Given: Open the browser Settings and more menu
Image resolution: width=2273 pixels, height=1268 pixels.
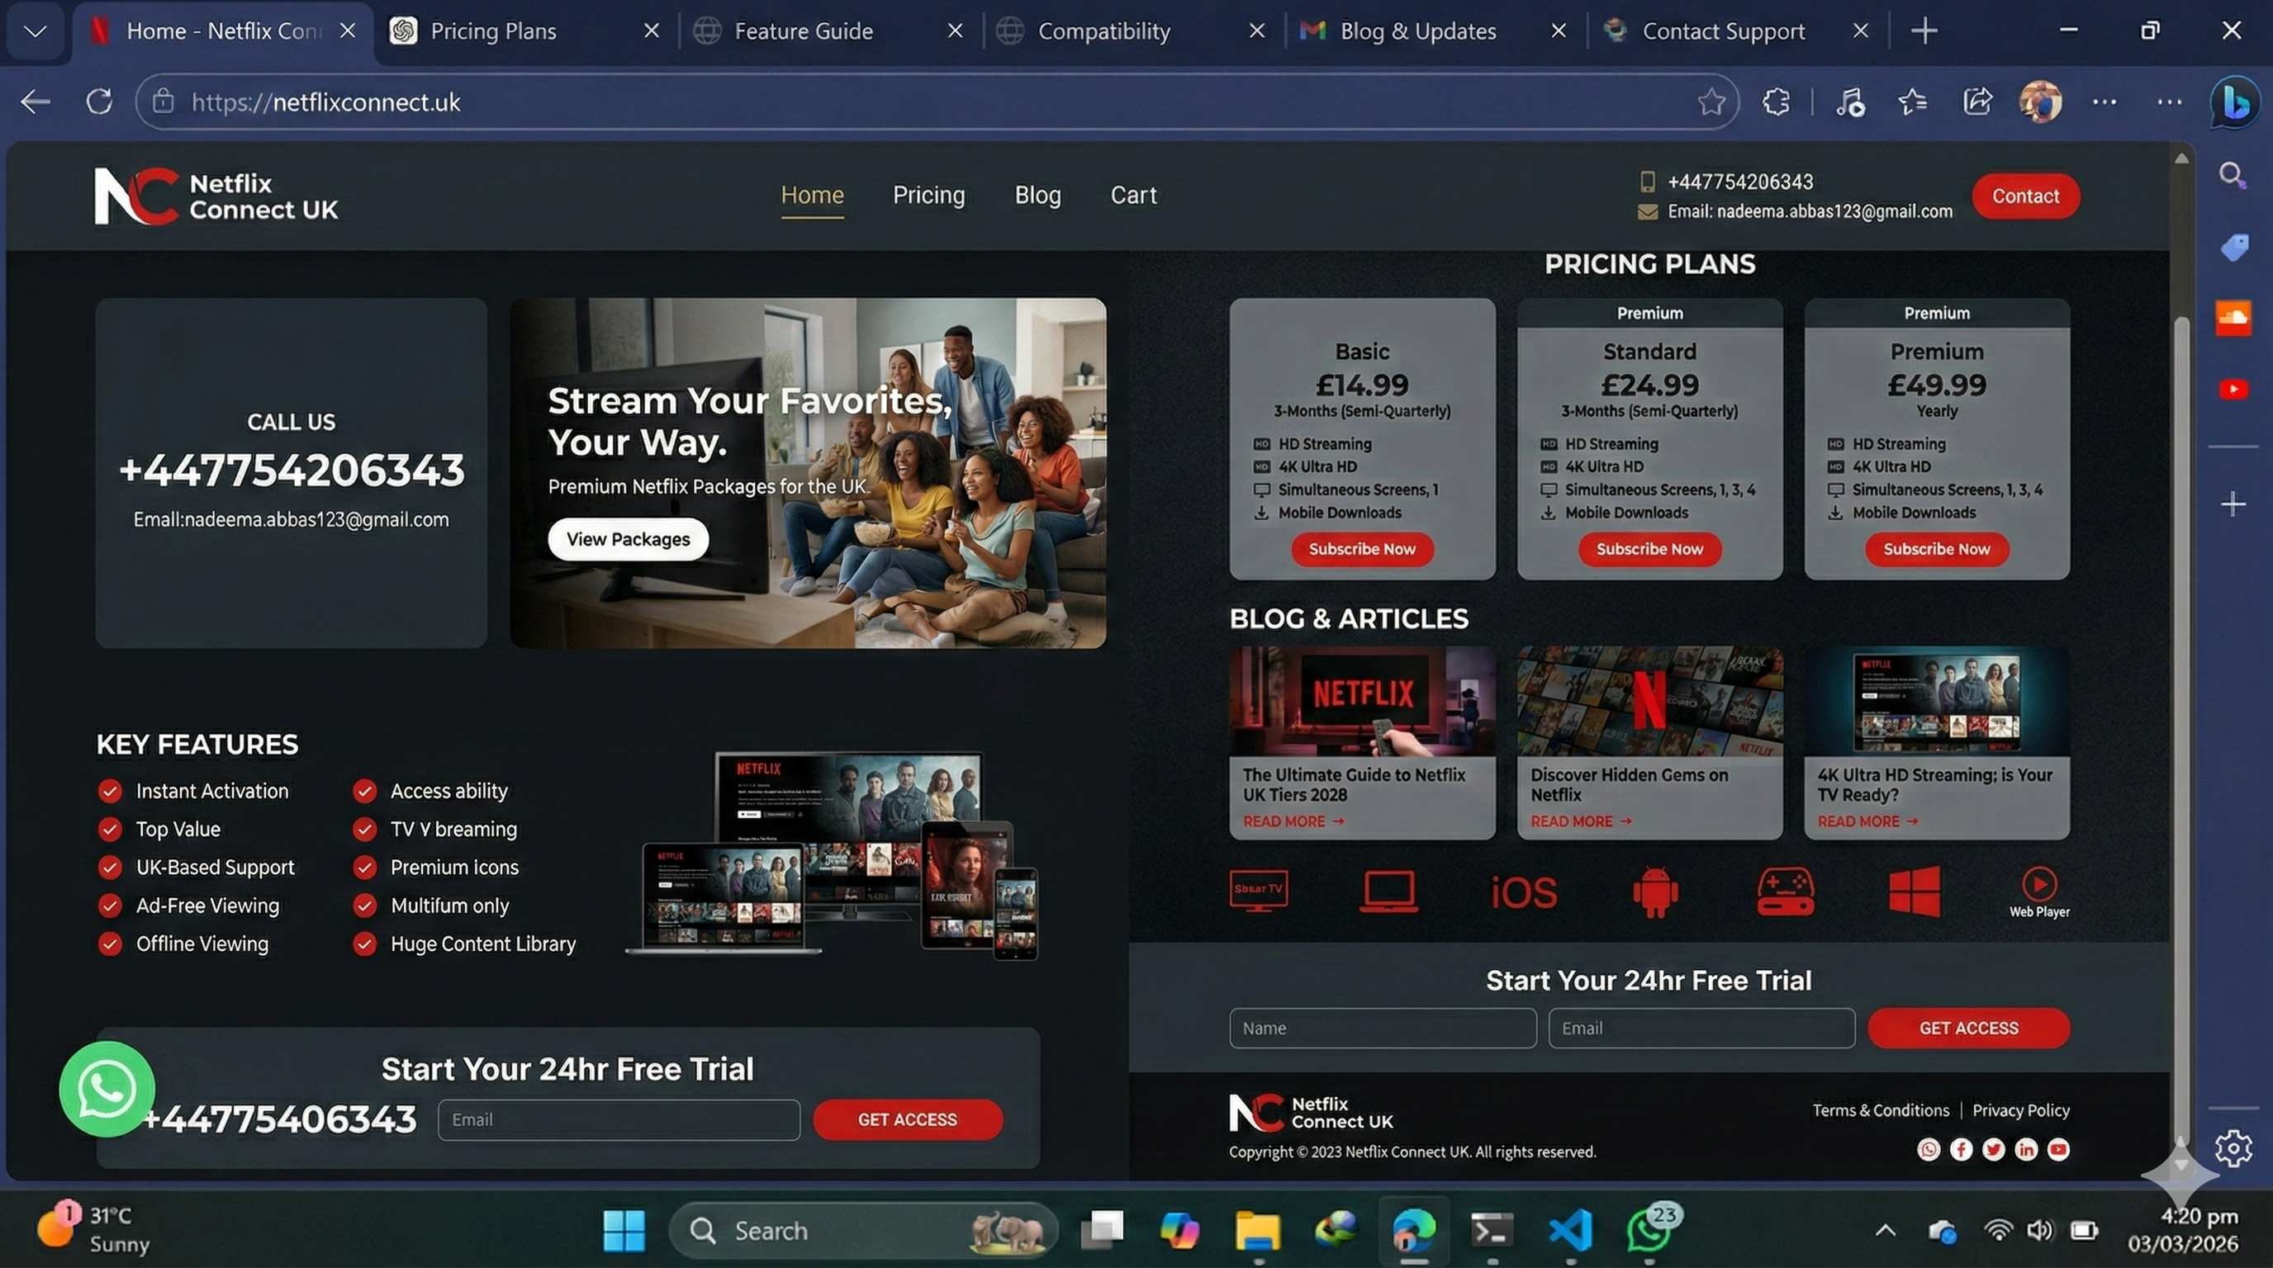Looking at the screenshot, I should pos(2170,102).
